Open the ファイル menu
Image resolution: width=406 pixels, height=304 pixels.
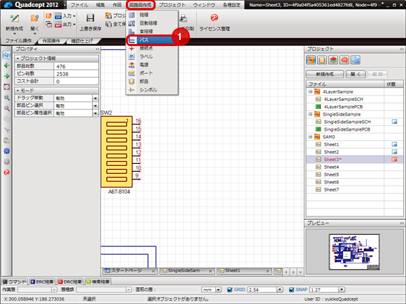pos(79,5)
